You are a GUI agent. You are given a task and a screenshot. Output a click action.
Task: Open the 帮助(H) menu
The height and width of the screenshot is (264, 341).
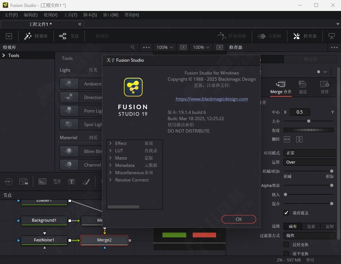(x=132, y=15)
